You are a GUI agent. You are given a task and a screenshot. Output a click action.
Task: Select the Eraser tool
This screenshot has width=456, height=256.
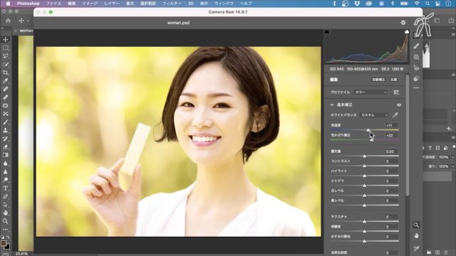tap(5, 147)
